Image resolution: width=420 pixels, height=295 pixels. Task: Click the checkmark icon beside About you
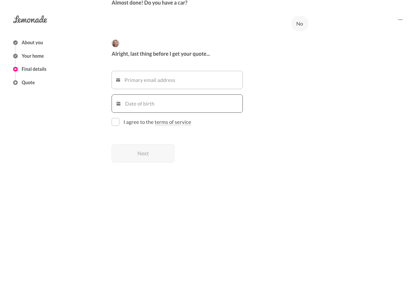[15, 43]
